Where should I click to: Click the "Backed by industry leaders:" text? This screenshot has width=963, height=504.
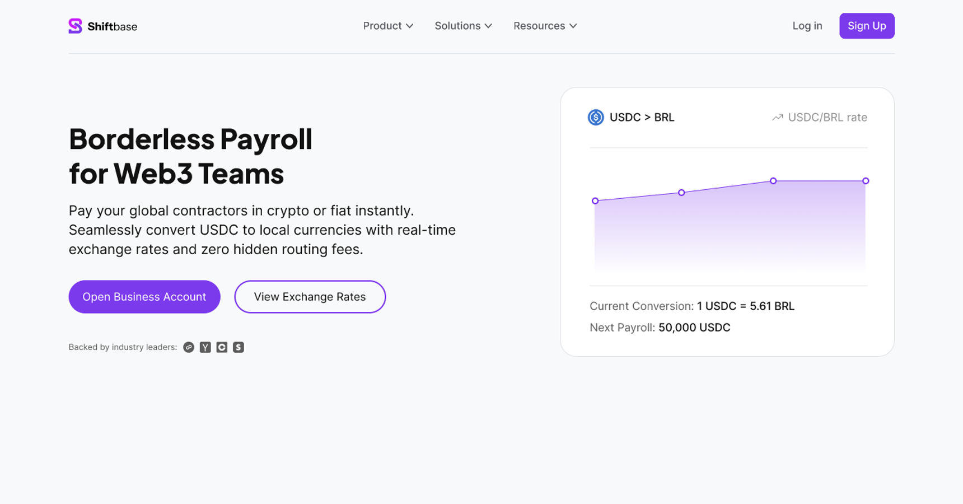click(x=123, y=347)
